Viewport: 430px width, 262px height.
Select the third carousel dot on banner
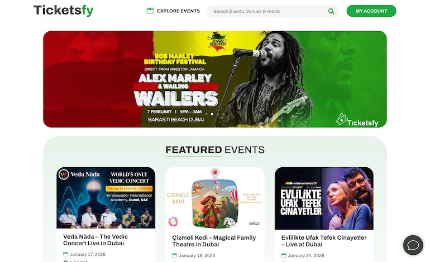[218, 114]
